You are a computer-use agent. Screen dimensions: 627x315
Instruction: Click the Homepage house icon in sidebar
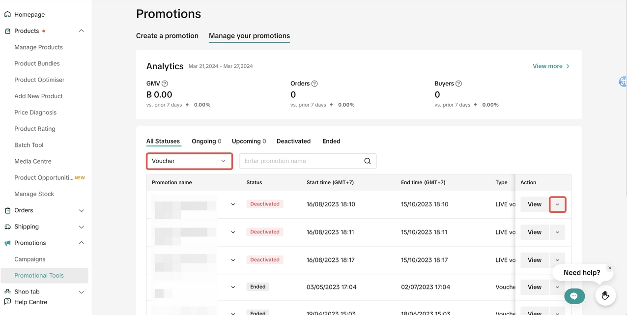pyautogui.click(x=7, y=15)
